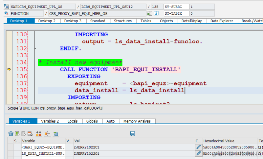Click line number 136 in the gutter
Viewport: 263px width, 159px height.
pyautogui.click(x=21, y=77)
